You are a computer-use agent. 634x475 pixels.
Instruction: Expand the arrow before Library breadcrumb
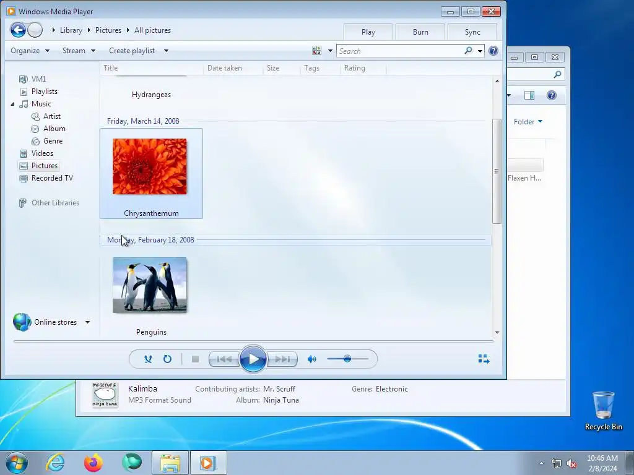pyautogui.click(x=53, y=30)
